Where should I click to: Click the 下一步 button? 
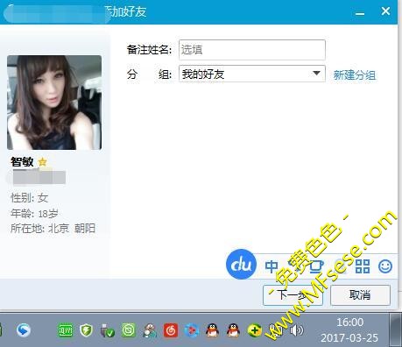click(x=293, y=295)
